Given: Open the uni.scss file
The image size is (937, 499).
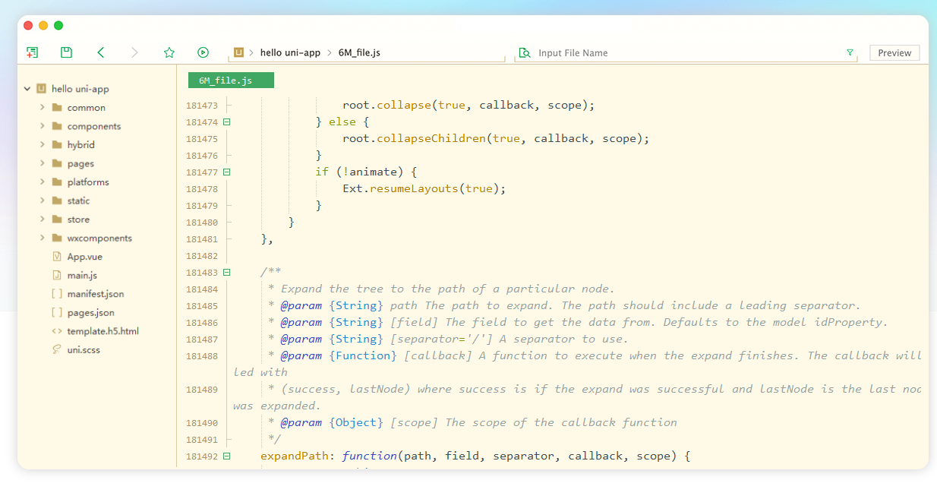Looking at the screenshot, I should coord(83,350).
